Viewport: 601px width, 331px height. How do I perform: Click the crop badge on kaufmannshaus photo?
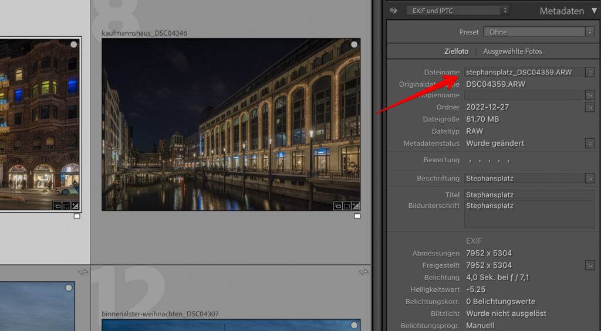point(346,206)
